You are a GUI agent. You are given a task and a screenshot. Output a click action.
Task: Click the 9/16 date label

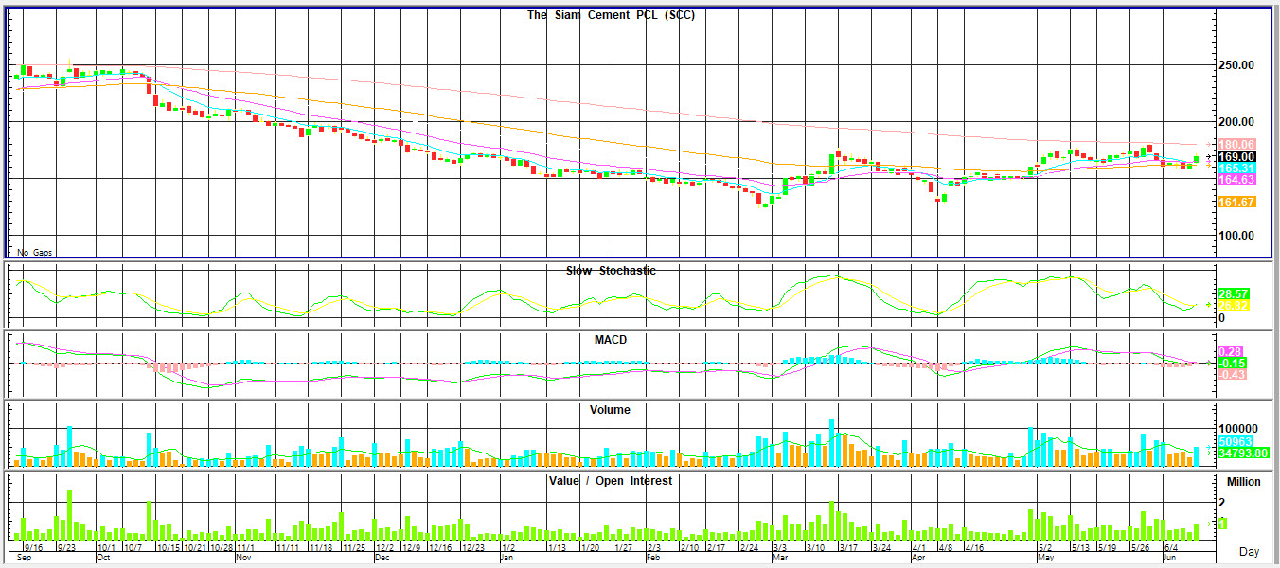click(33, 547)
